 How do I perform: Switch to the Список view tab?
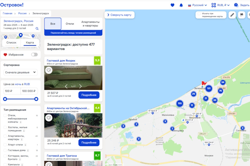(x=11, y=43)
